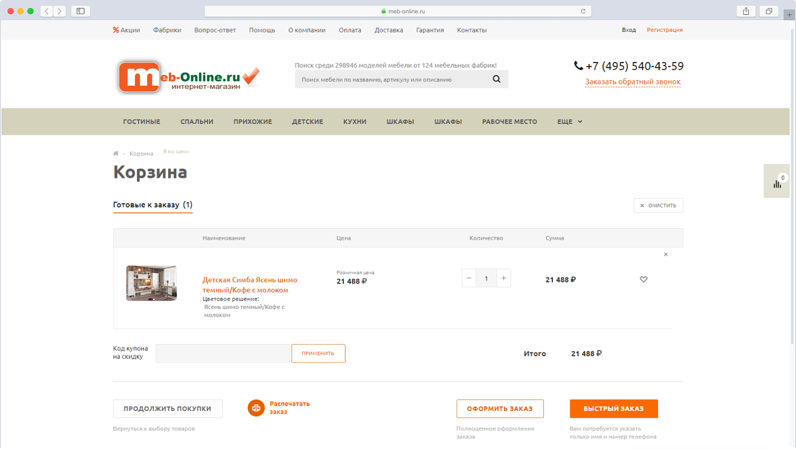
Task: Click the orange printer icon
Action: [256, 408]
